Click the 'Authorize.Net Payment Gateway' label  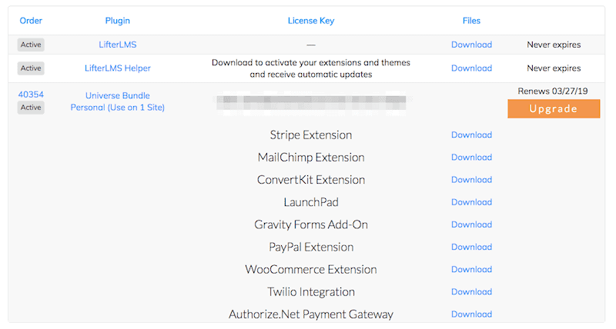tap(311, 314)
